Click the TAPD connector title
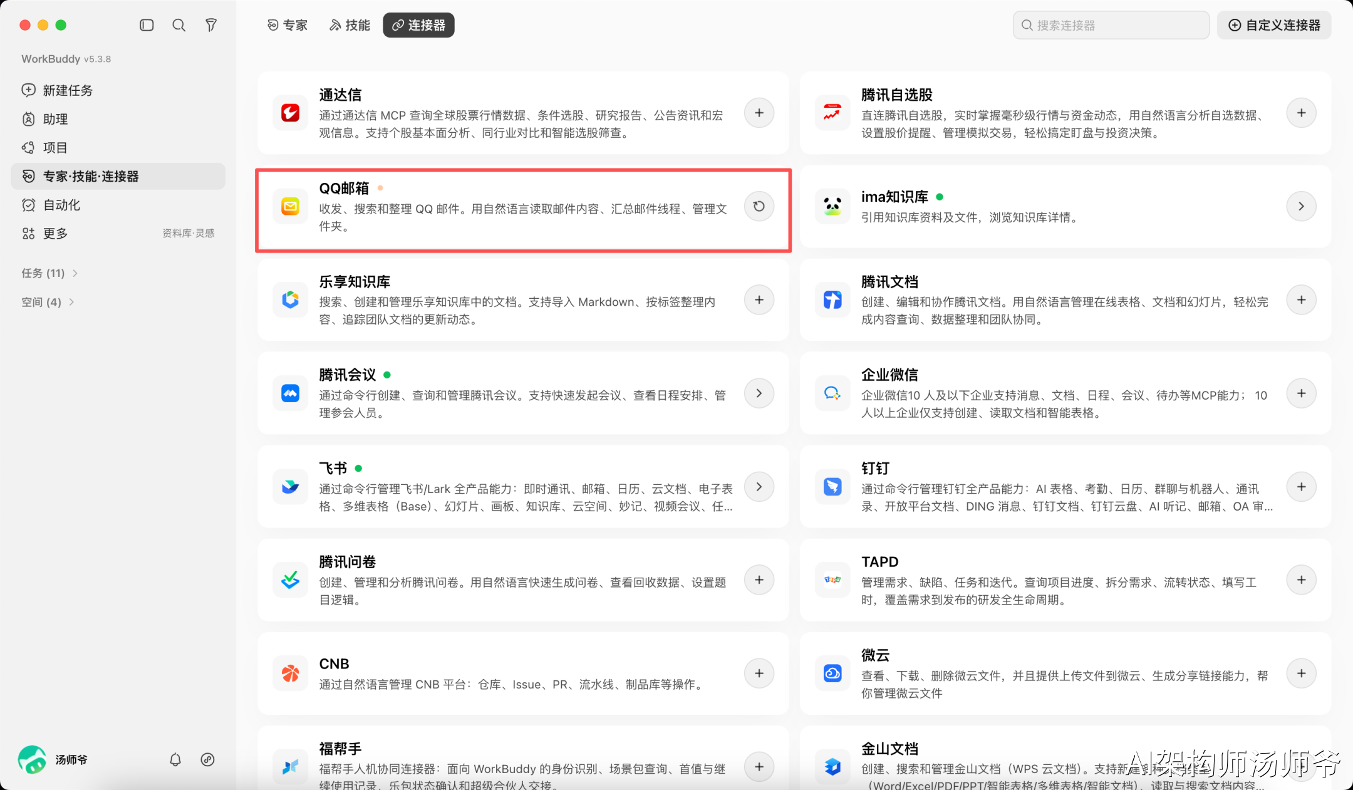 coord(880,562)
